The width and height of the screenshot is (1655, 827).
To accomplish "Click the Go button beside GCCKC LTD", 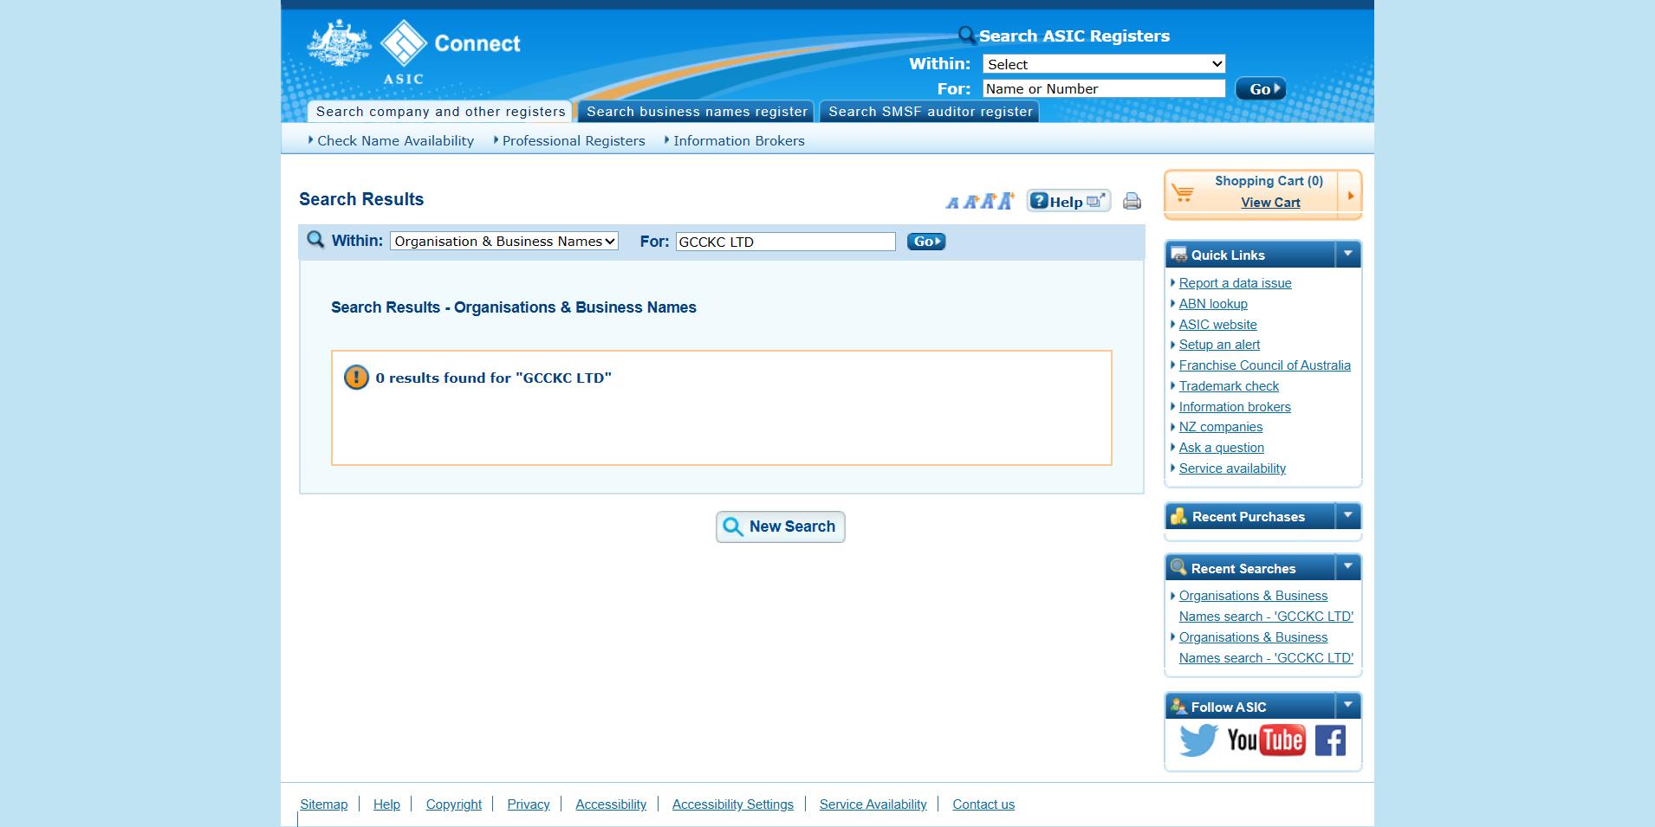I will click(926, 242).
